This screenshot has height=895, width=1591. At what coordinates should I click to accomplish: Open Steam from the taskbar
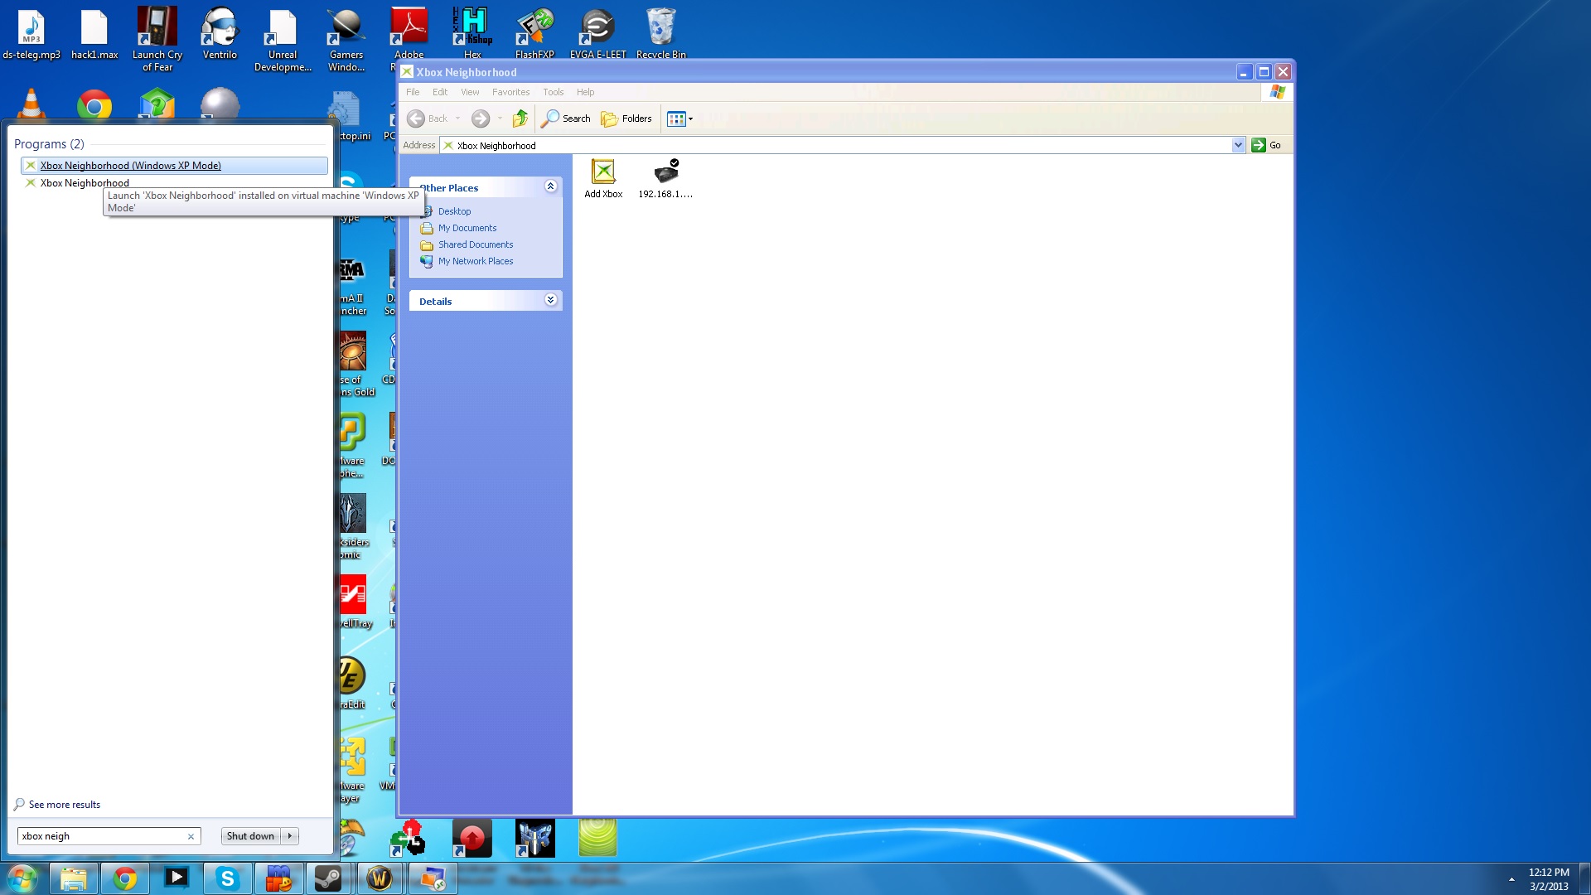(329, 878)
